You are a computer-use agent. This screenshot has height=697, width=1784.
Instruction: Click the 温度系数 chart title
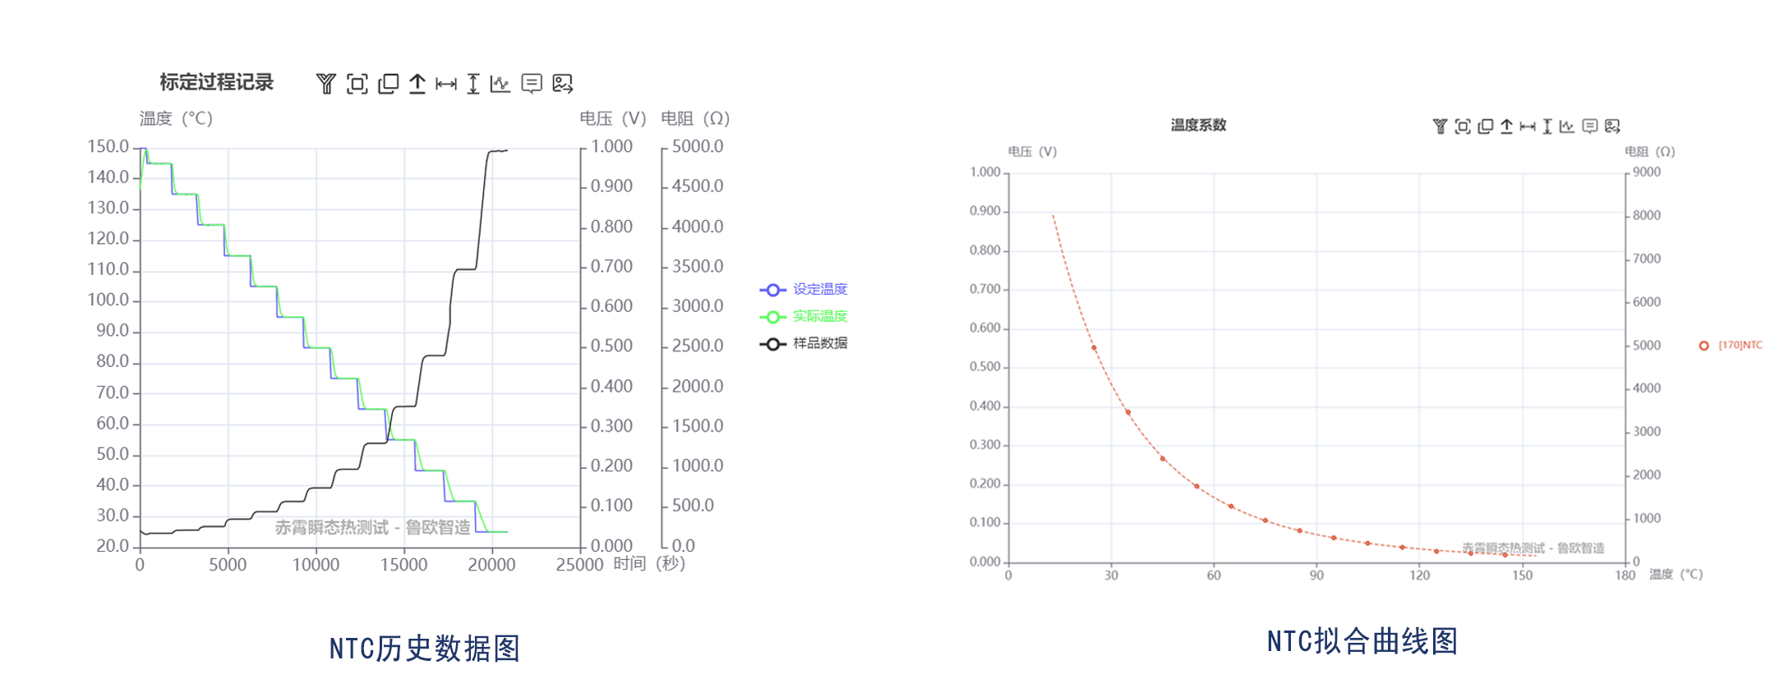pos(1198,125)
